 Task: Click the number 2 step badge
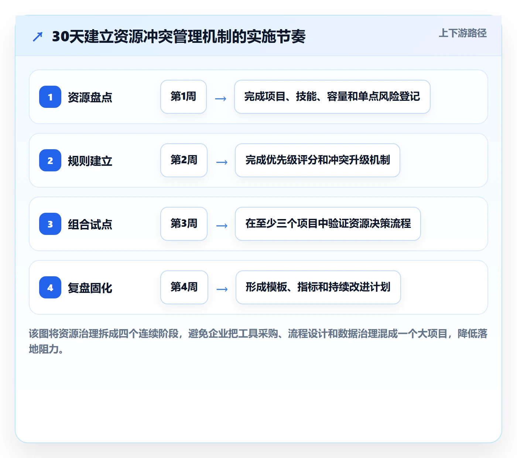pyautogui.click(x=50, y=160)
